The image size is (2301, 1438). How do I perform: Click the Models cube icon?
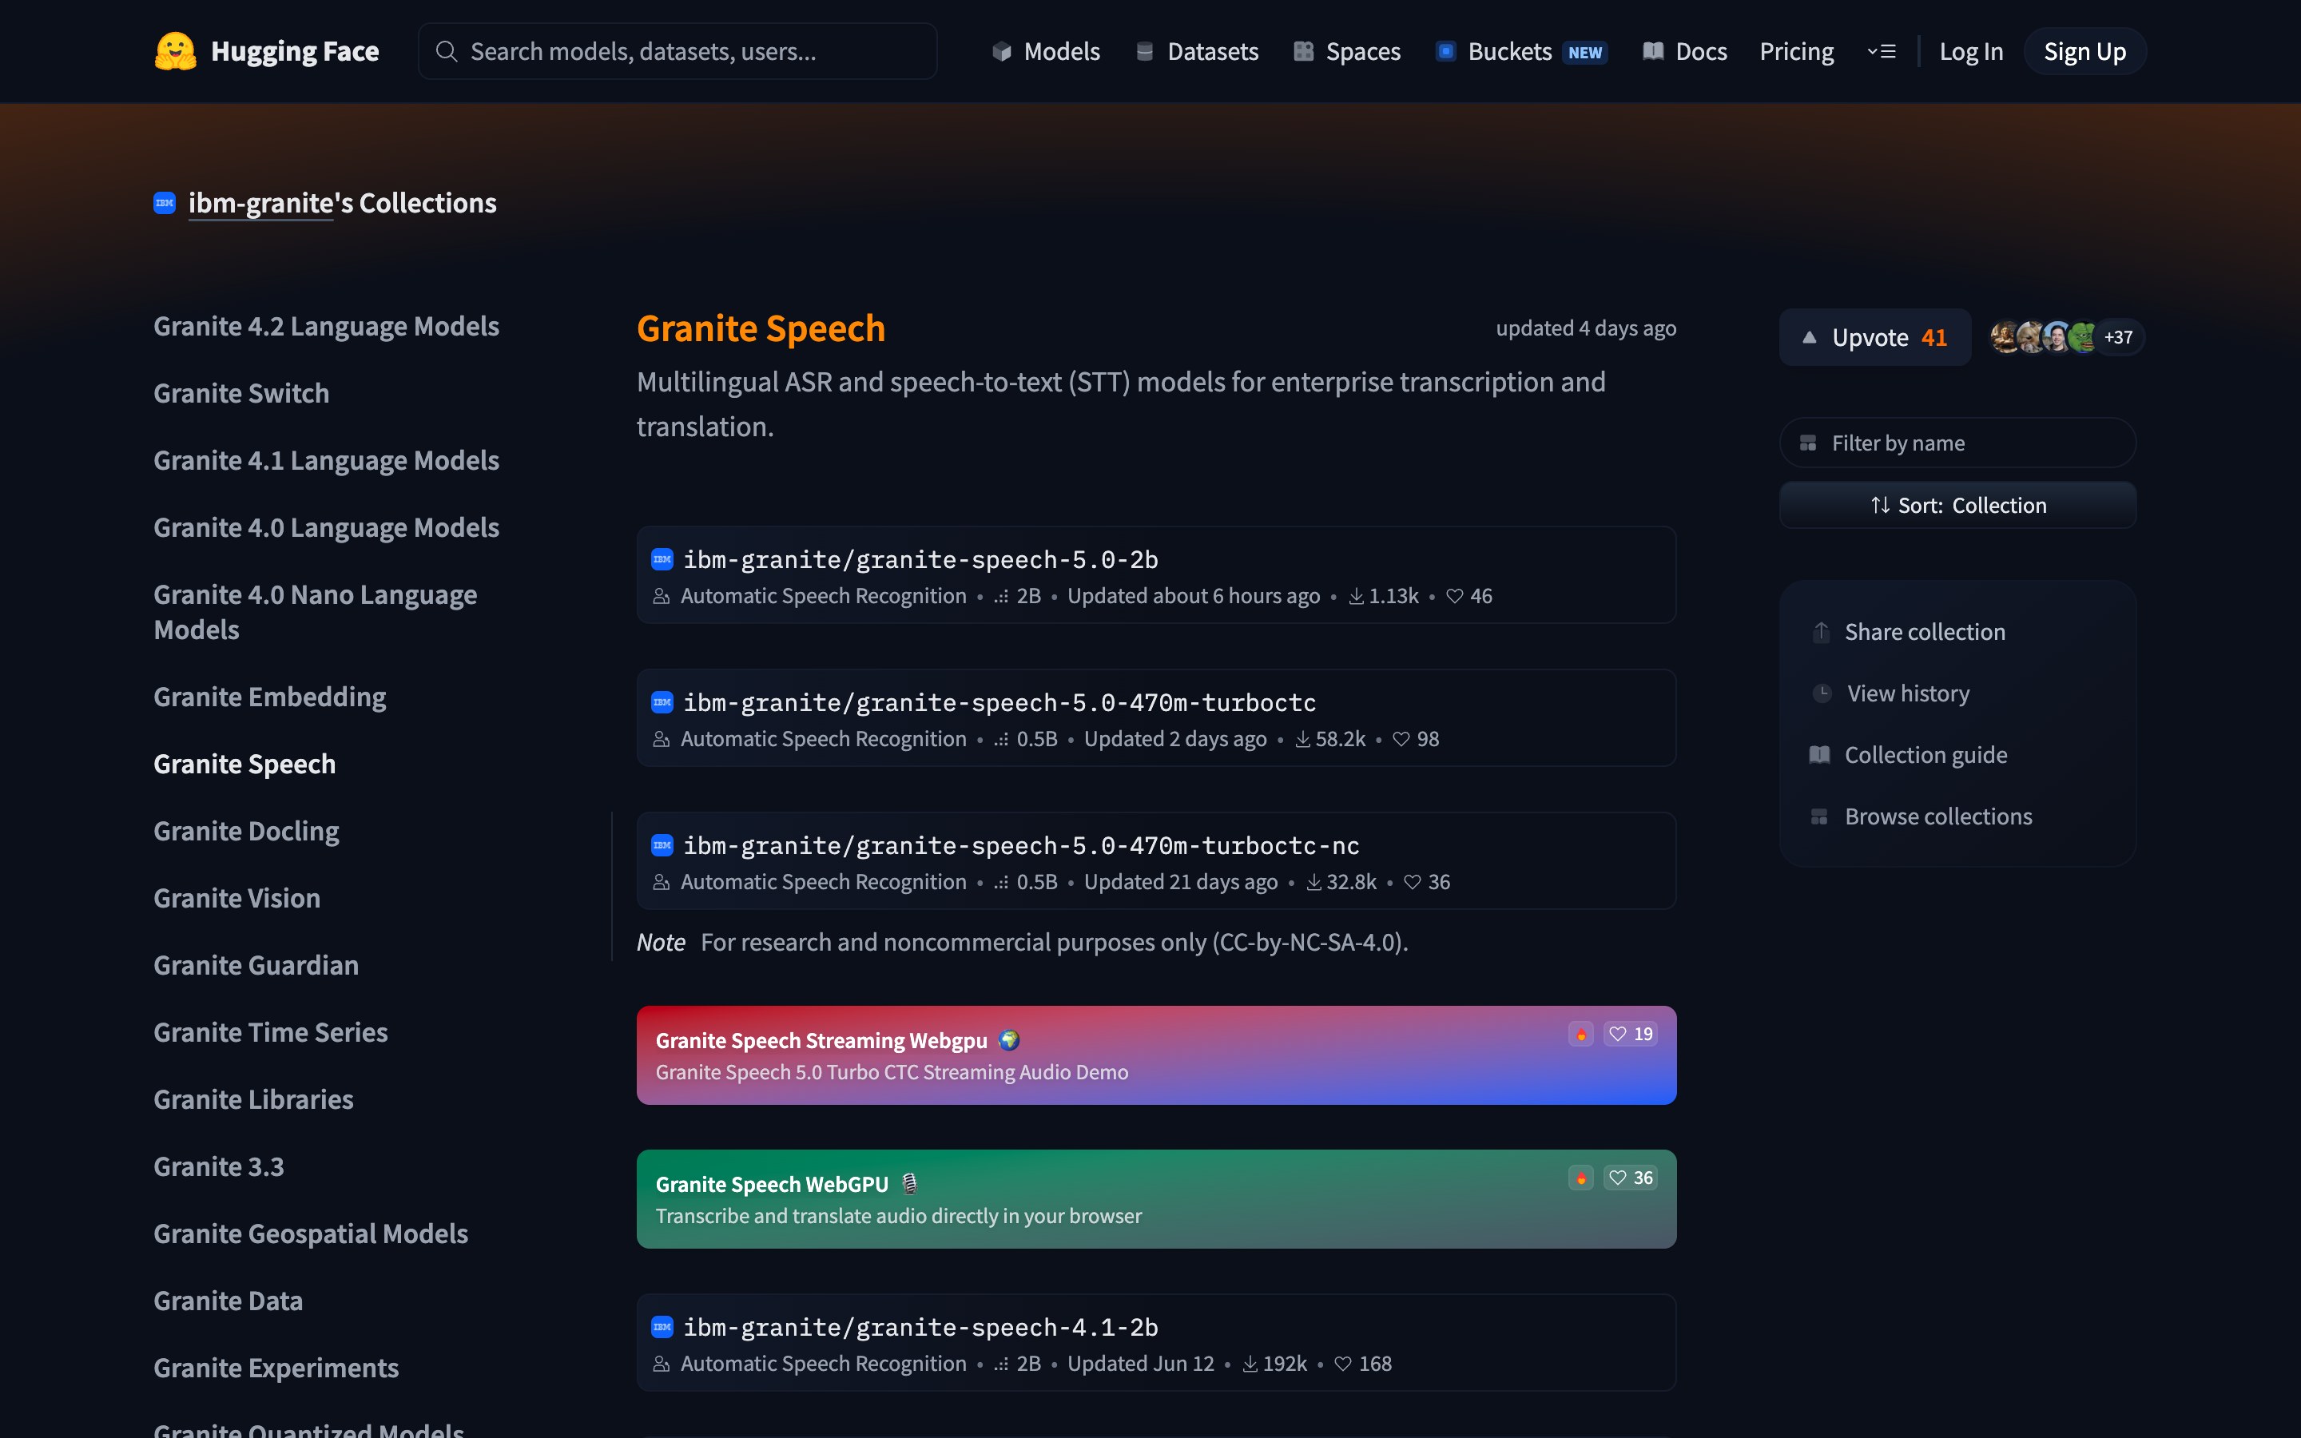(x=1001, y=51)
